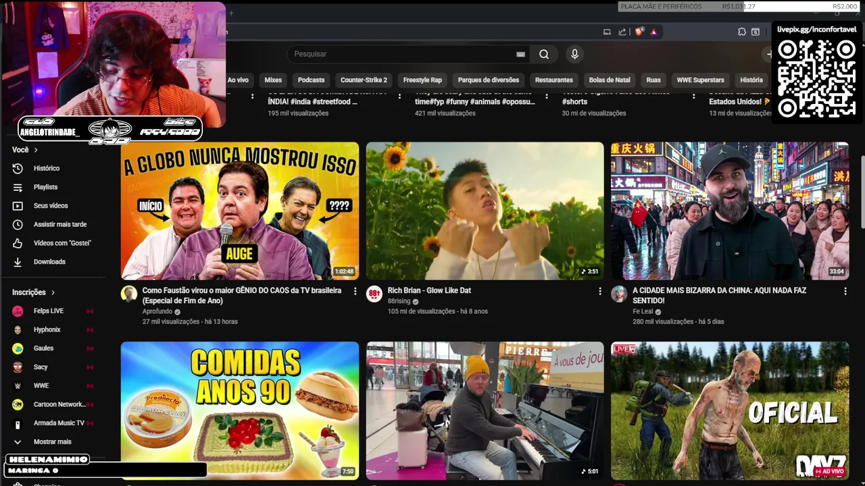
Task: Open A CIDADE MAIS BIZARRA DA CHINA title
Action: click(x=719, y=296)
